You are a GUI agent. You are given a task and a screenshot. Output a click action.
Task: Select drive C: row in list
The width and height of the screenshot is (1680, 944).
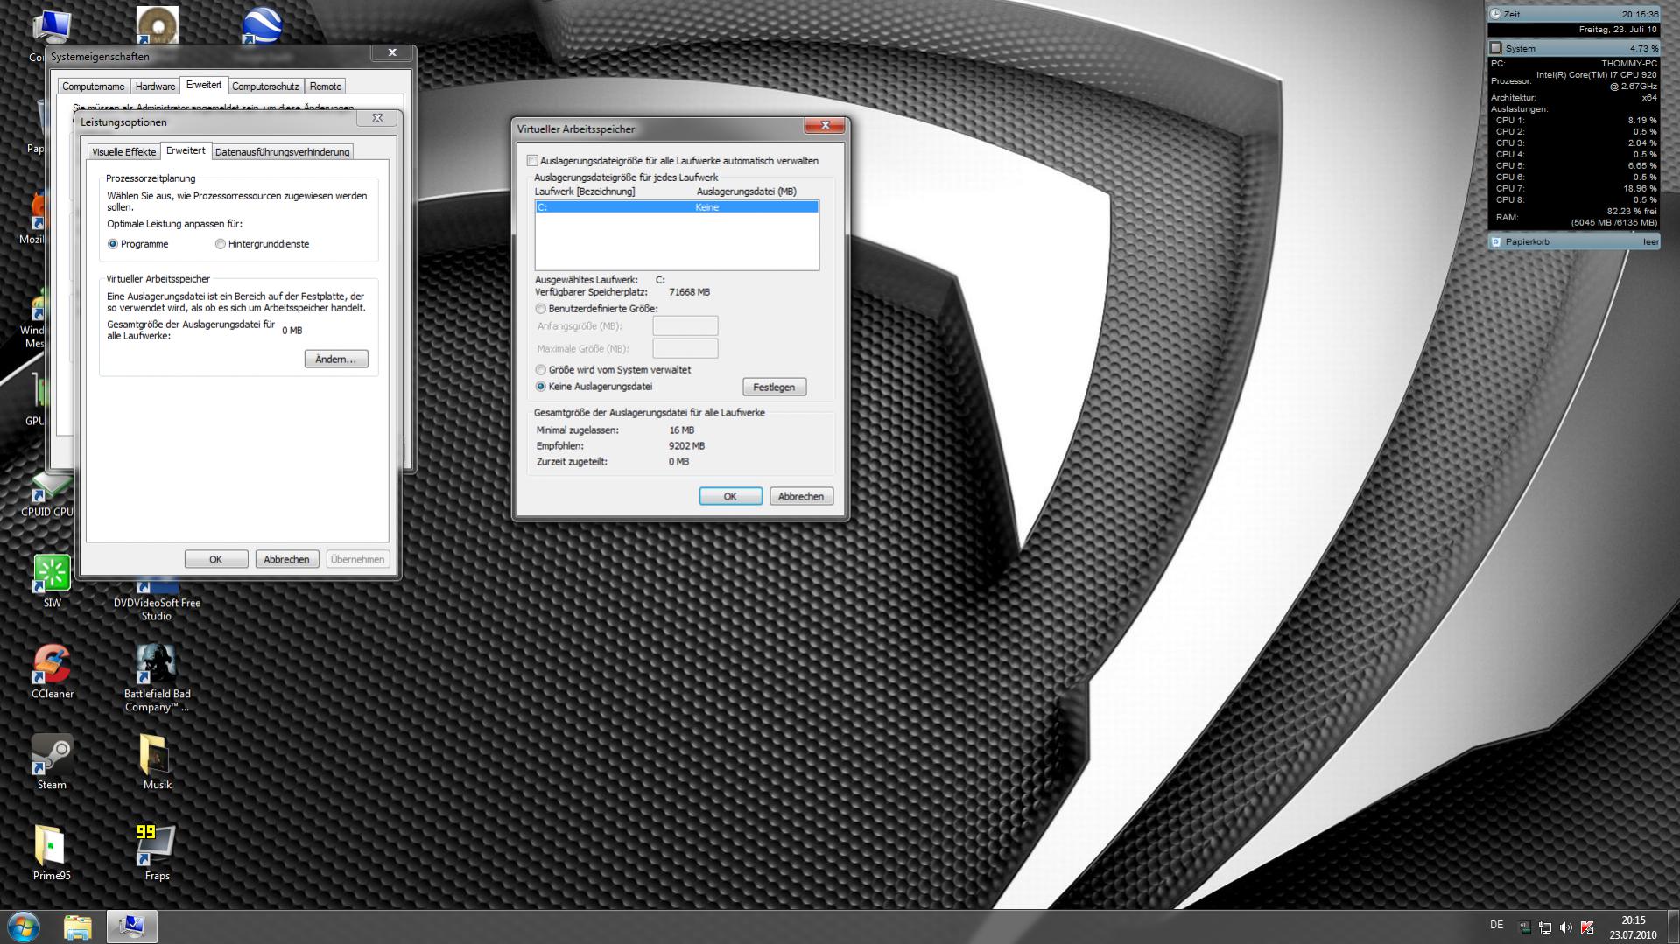[x=677, y=207]
